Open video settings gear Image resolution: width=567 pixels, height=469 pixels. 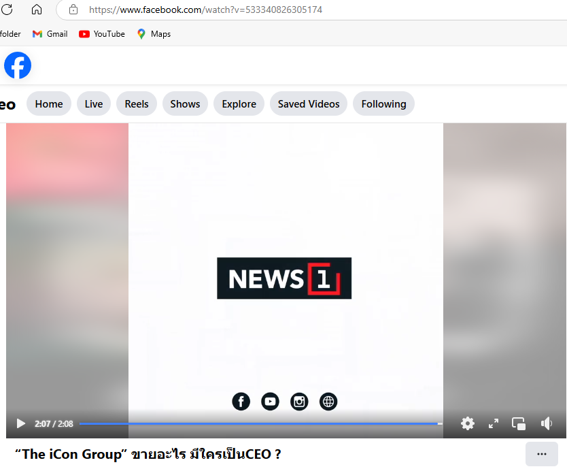[468, 423]
